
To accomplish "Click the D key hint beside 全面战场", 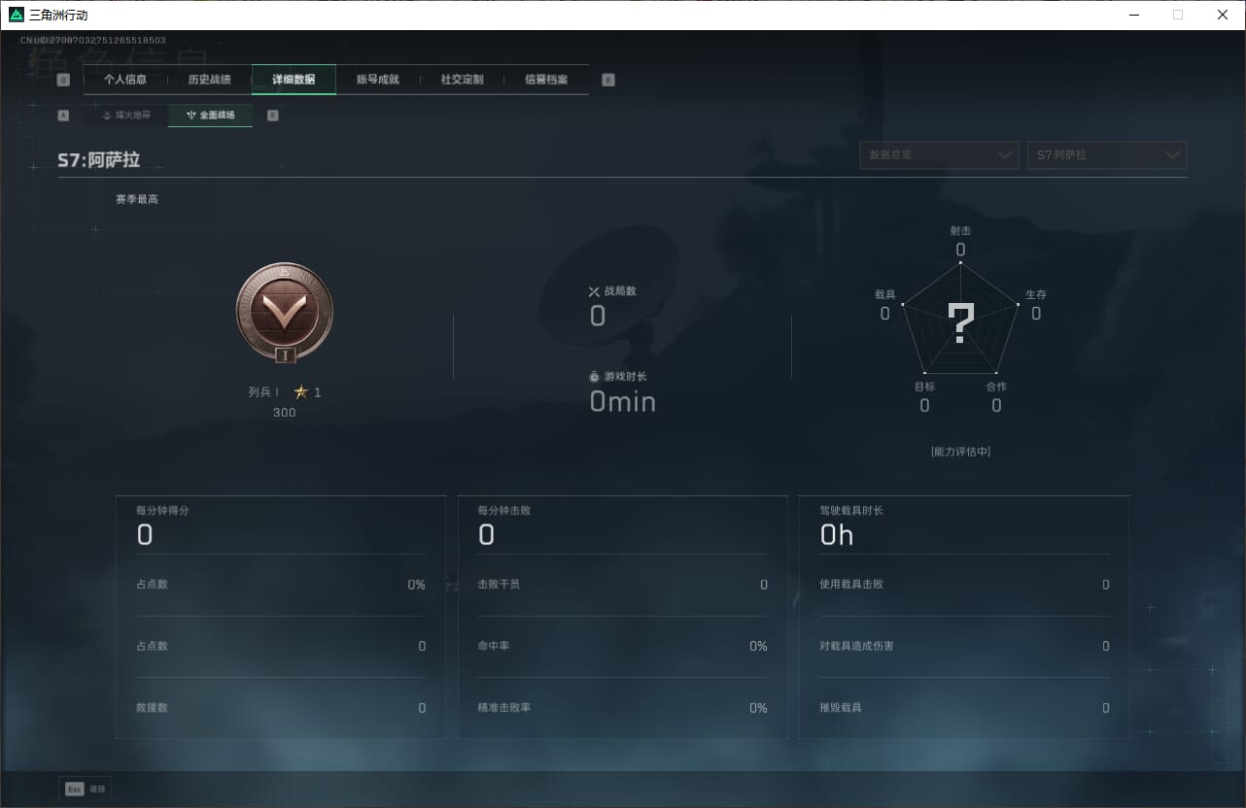I will [272, 116].
